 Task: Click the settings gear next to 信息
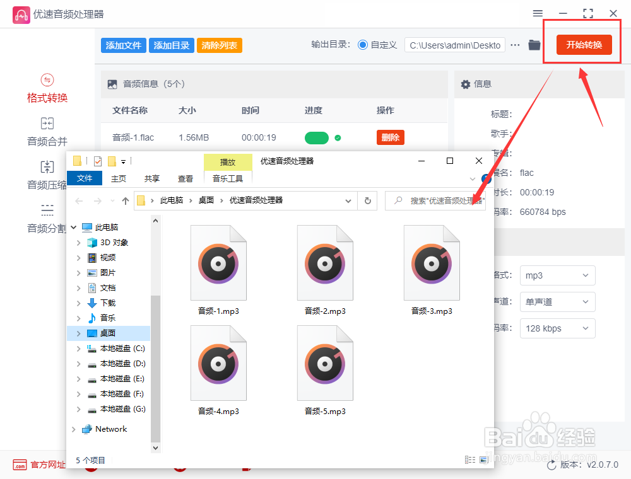point(466,84)
